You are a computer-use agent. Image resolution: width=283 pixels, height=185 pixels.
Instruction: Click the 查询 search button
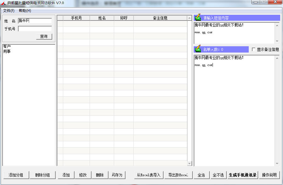44,36
